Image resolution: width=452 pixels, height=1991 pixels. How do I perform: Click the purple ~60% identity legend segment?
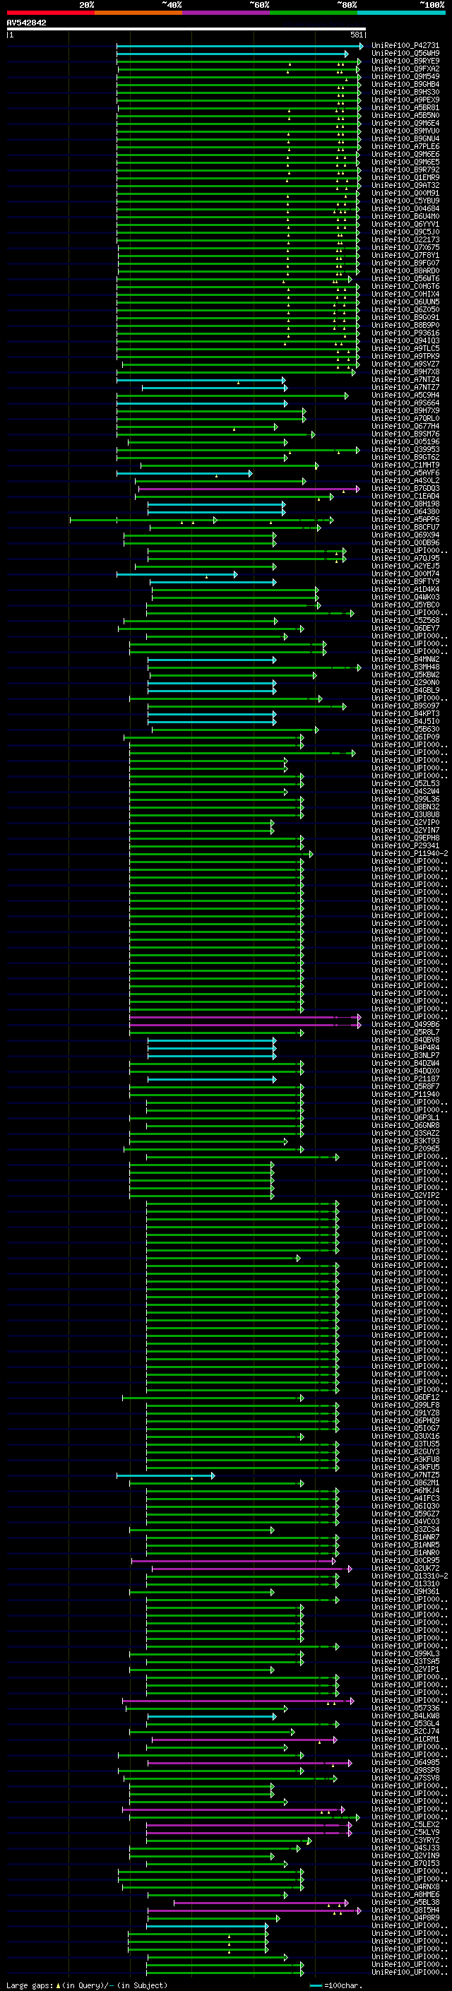(225, 13)
